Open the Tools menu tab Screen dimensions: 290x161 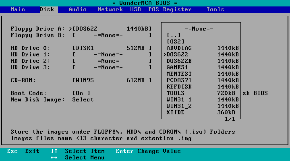tap(215, 9)
